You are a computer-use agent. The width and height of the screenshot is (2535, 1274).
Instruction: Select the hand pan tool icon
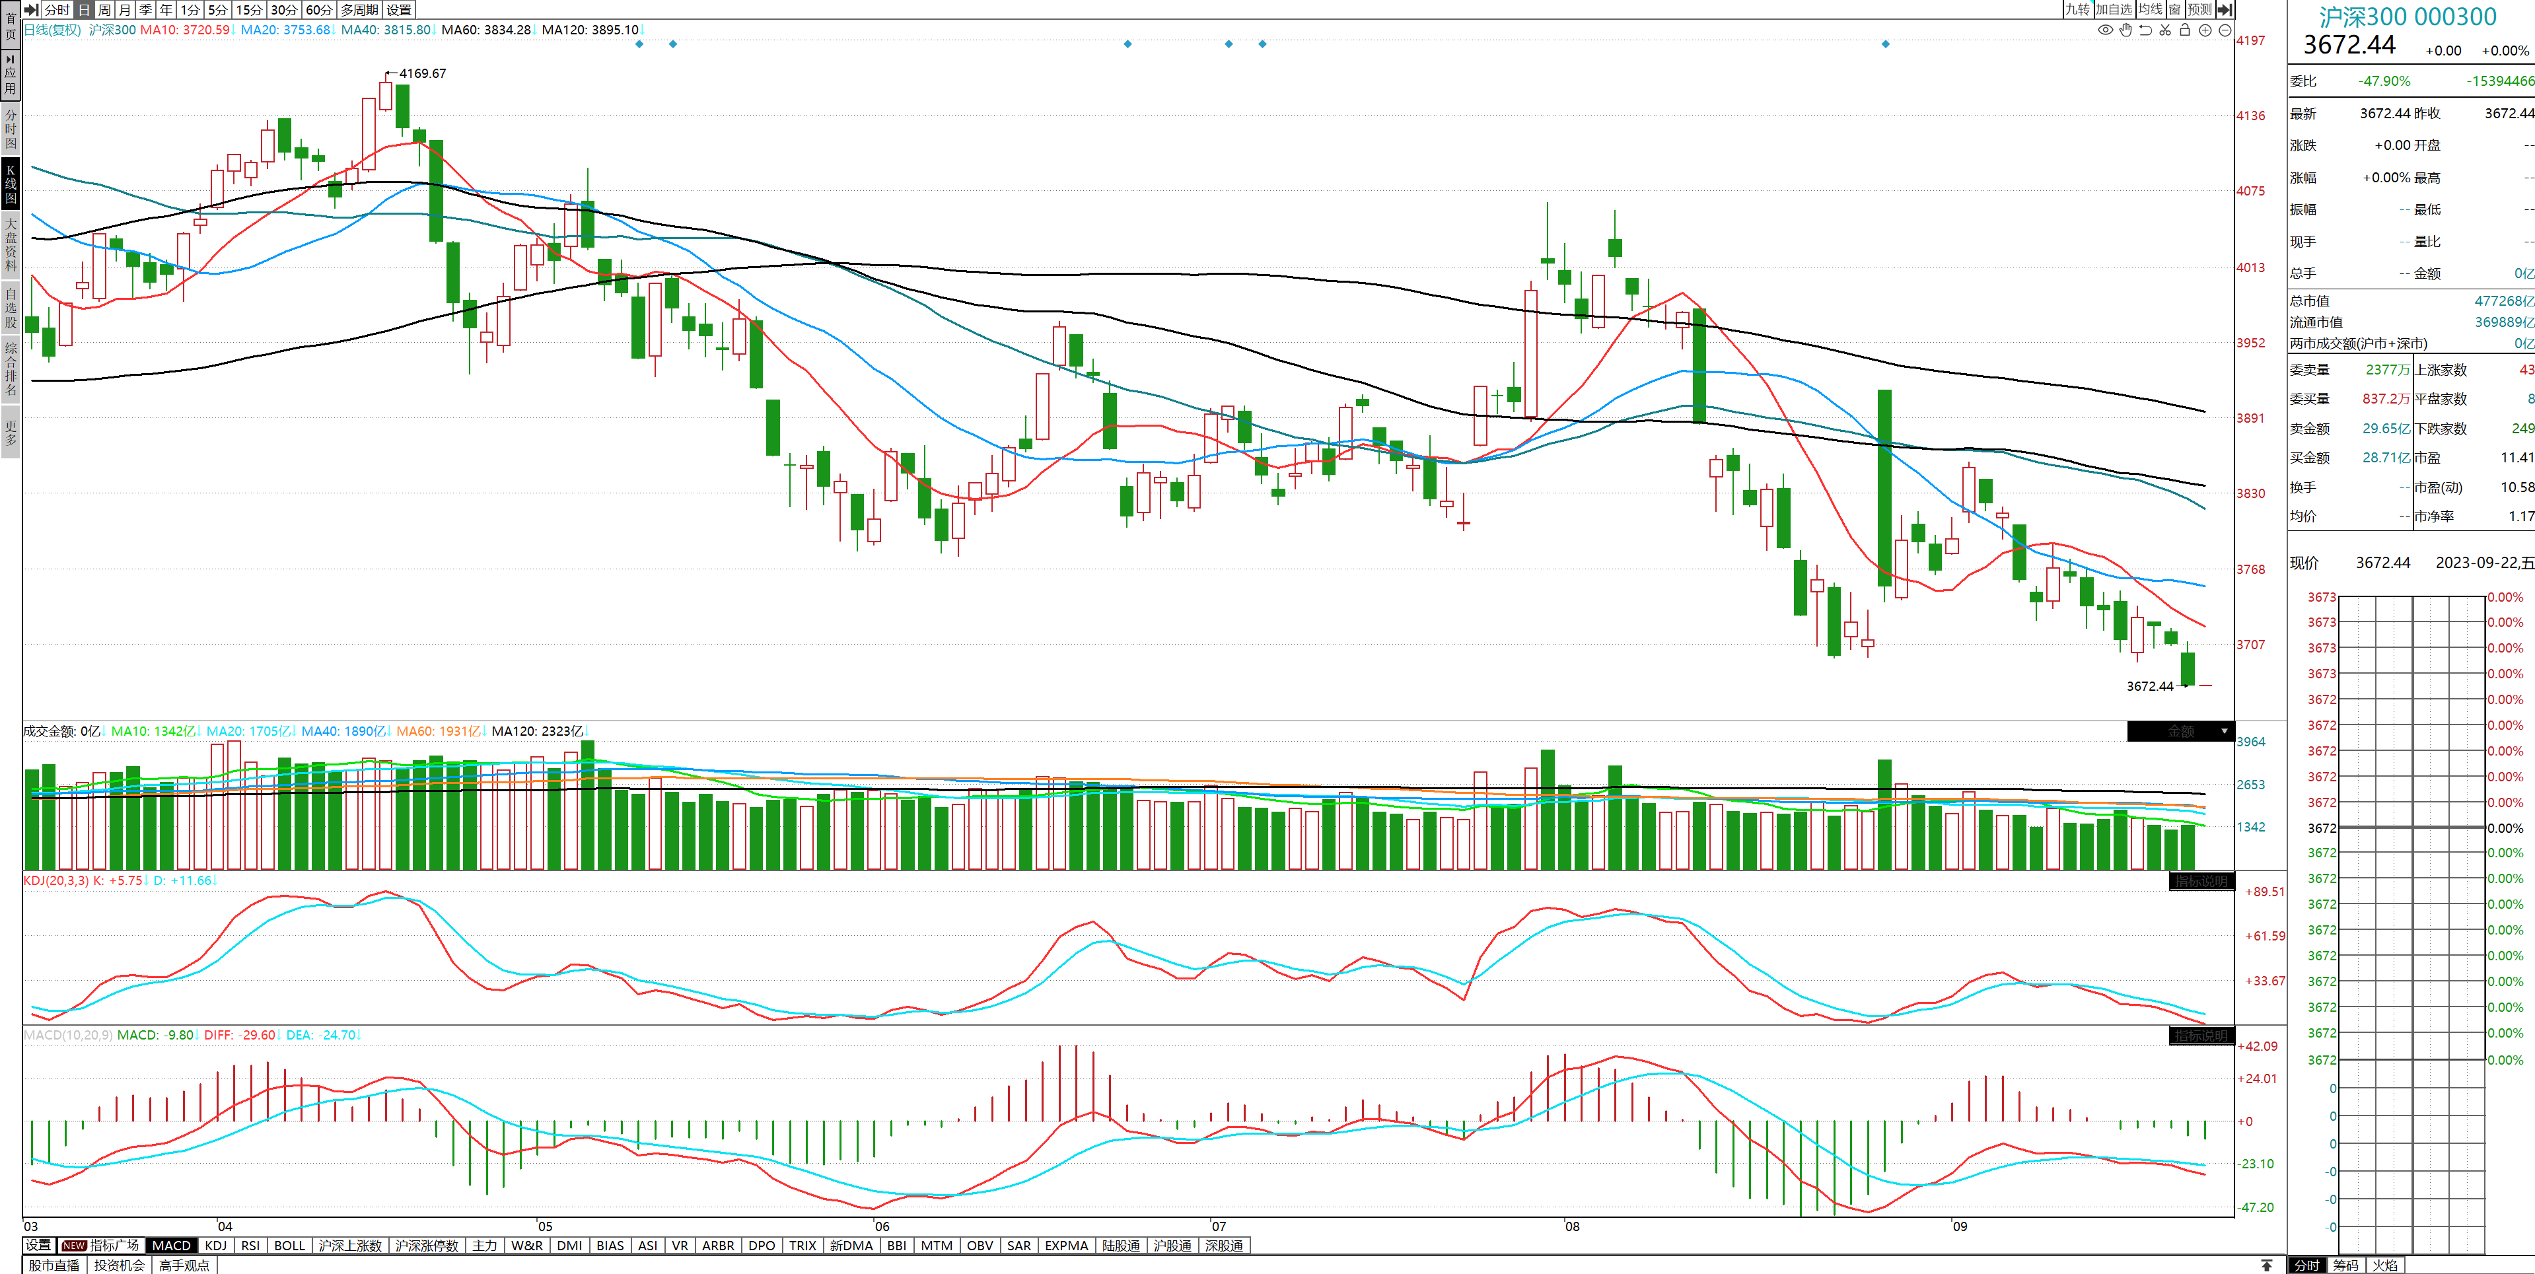point(2125,30)
